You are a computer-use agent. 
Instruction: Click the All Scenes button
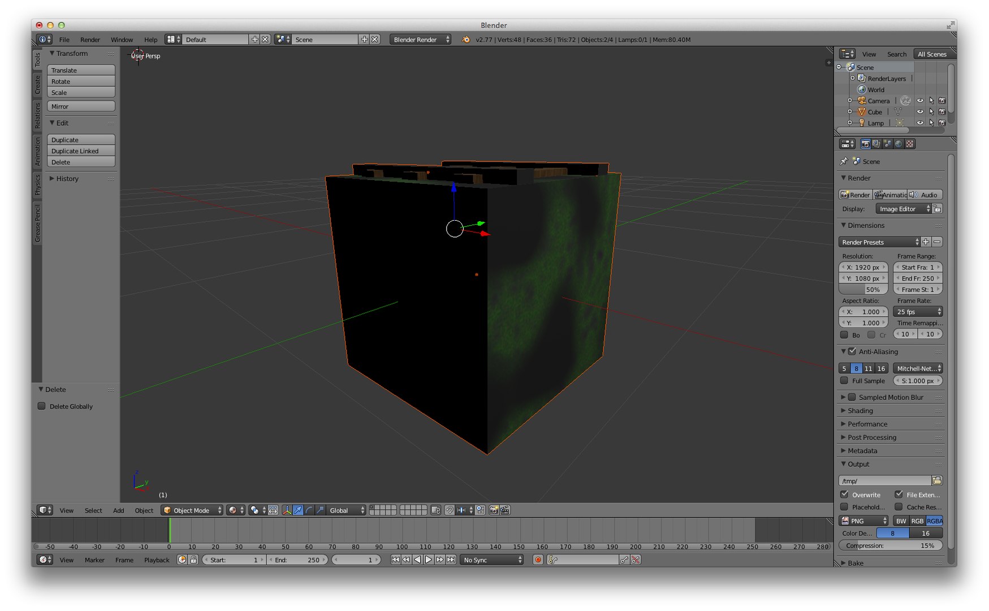(x=932, y=54)
